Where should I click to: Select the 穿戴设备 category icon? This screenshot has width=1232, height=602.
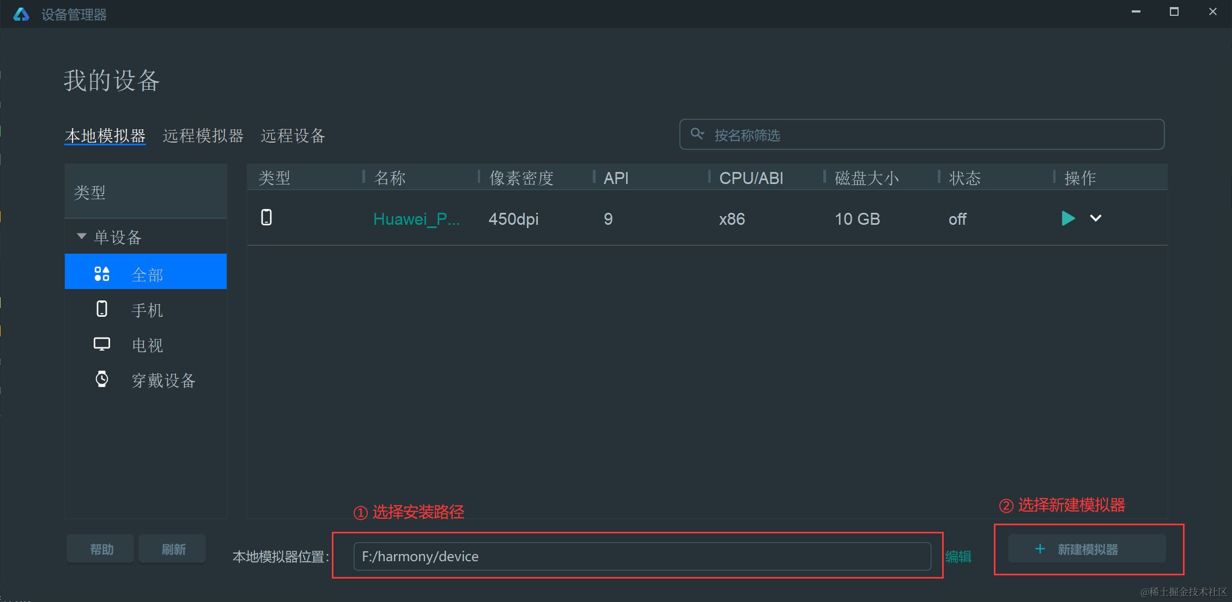101,379
